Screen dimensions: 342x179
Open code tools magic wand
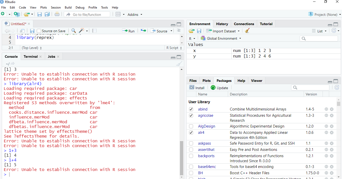pos(81,31)
